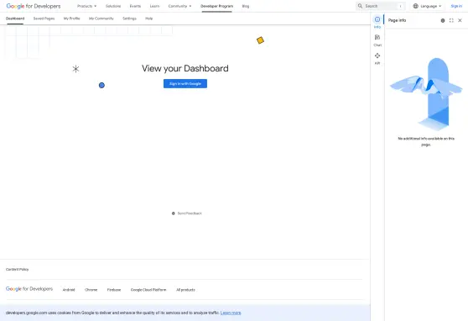Screen dimensions: 468x321
Task: Open the Language selector dropdown
Action: click(x=427, y=6)
